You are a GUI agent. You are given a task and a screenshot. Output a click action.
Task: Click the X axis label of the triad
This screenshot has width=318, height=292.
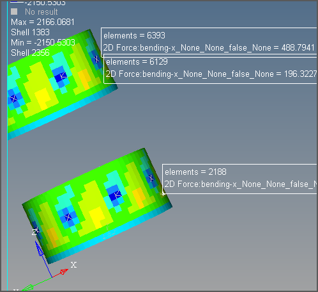point(73,265)
